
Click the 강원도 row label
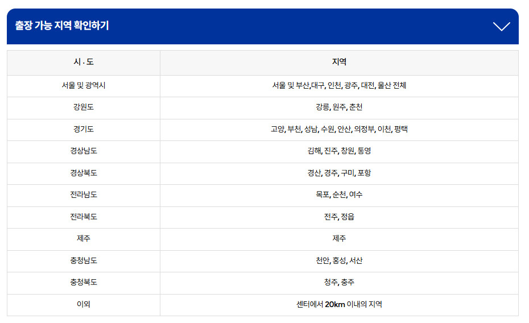(x=84, y=107)
